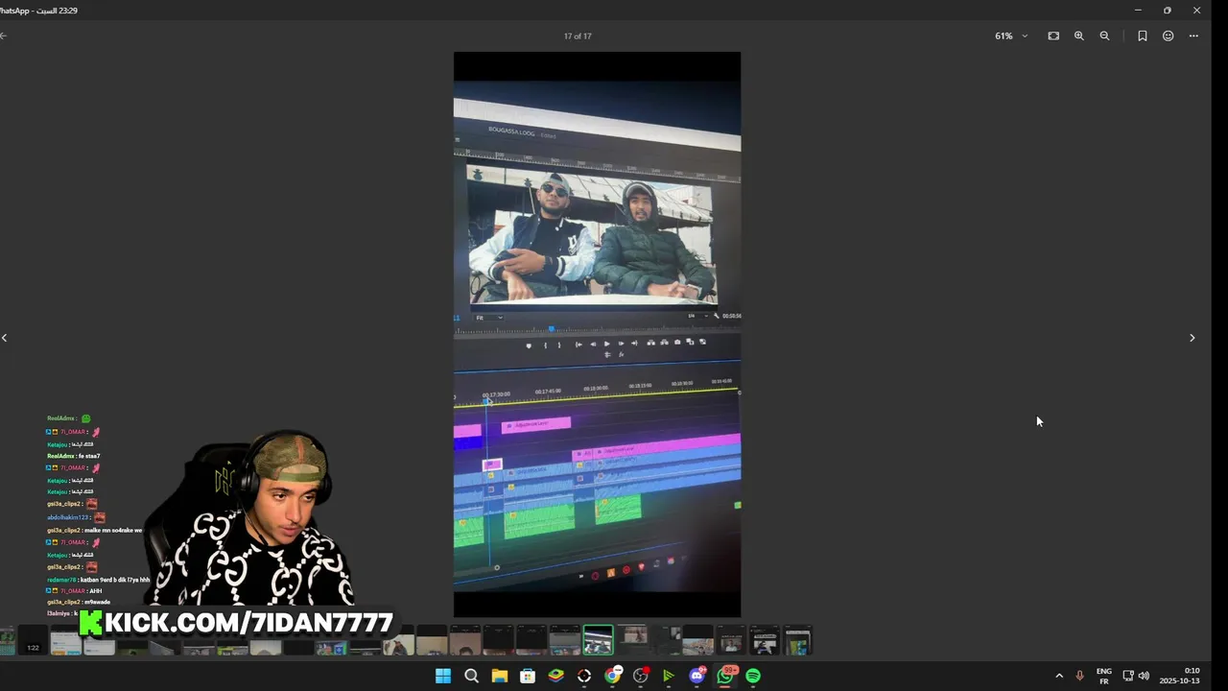Open the volume icon in the tray
The width and height of the screenshot is (1228, 691).
(x=1144, y=676)
